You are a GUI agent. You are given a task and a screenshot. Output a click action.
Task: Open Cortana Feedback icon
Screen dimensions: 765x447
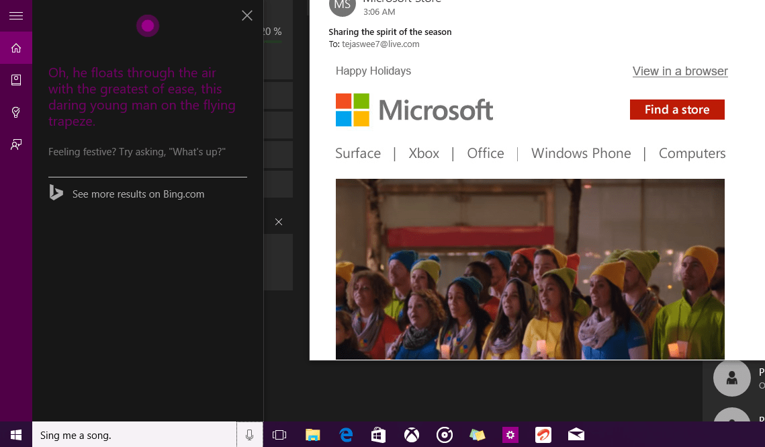tap(16, 145)
